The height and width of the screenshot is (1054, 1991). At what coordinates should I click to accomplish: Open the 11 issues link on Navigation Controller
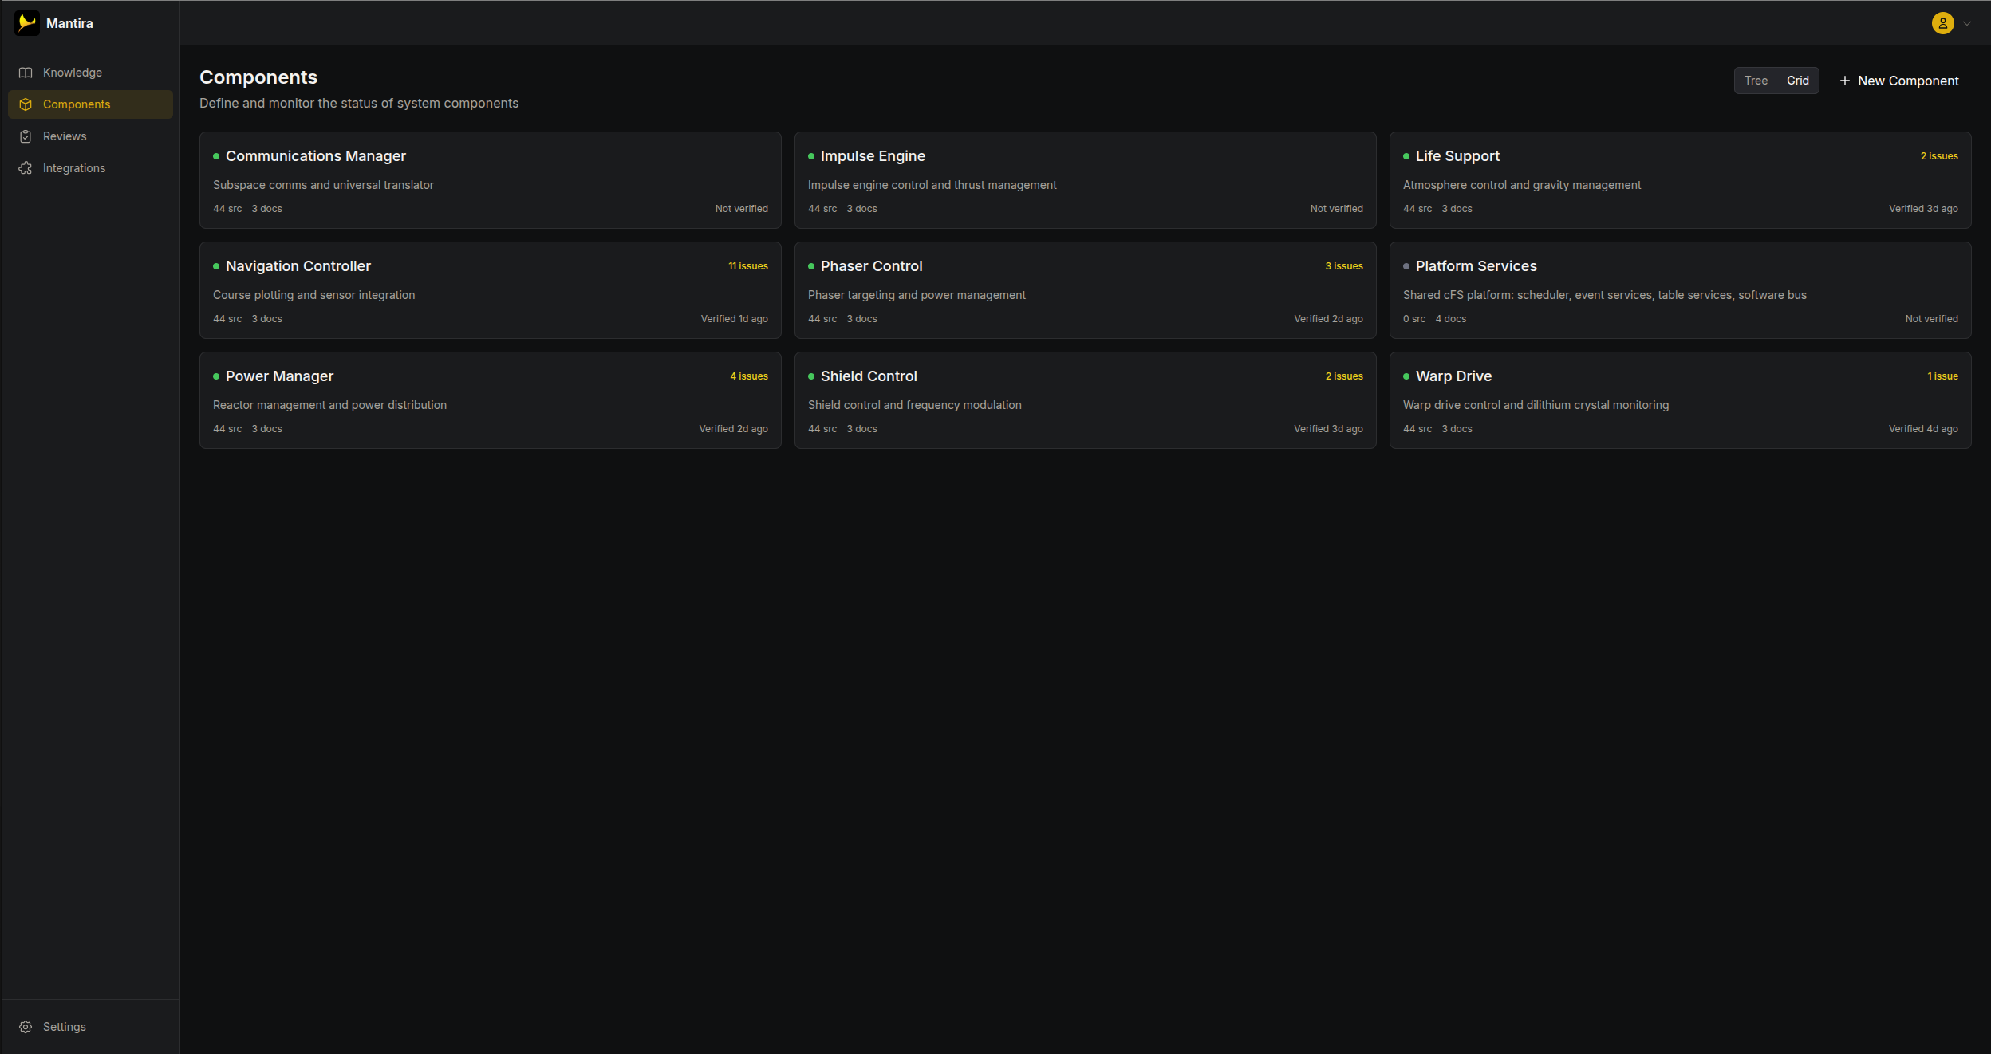pos(747,266)
